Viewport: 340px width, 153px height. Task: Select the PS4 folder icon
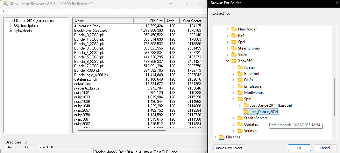point(234,36)
